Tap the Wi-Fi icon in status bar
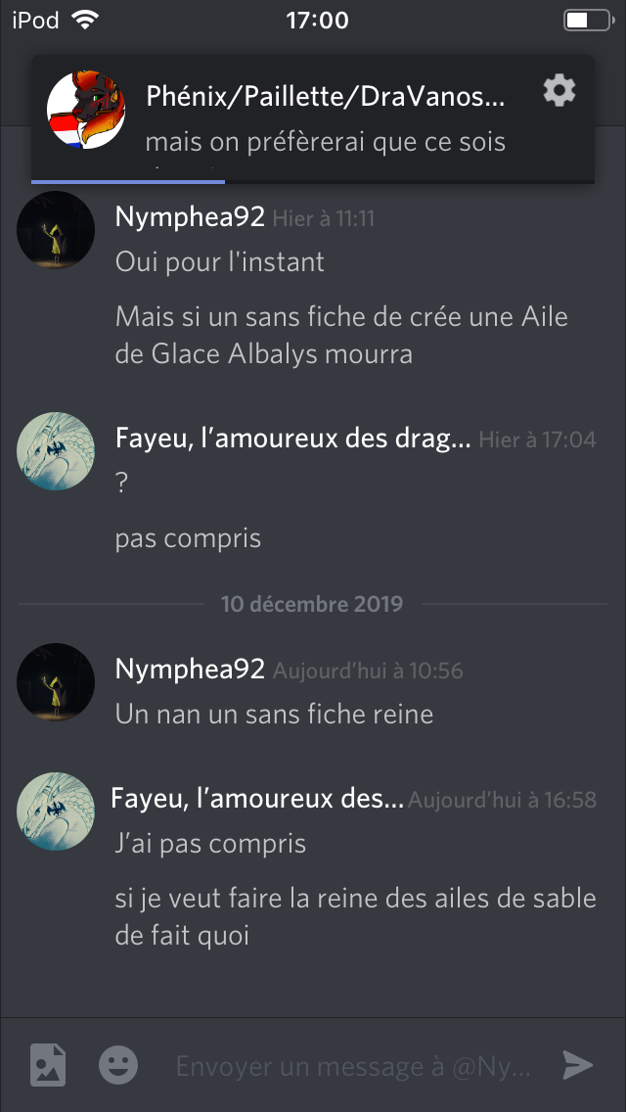Image resolution: width=626 pixels, height=1112 pixels. (x=84, y=20)
